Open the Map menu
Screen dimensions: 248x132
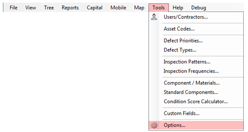139,8
